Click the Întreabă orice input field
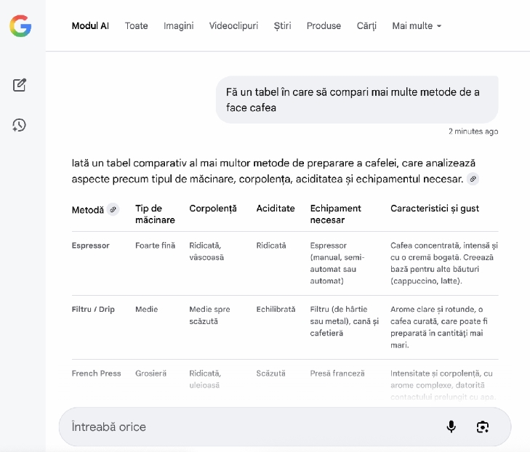 click(x=247, y=427)
